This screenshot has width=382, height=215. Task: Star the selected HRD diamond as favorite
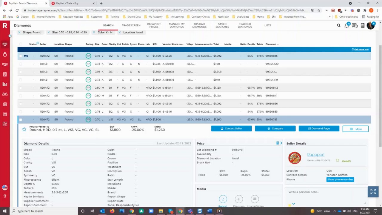coord(24,130)
